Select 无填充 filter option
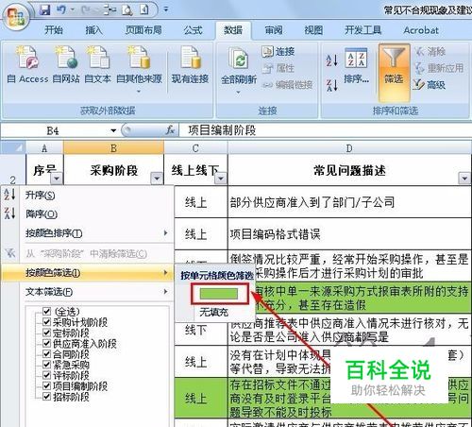The image size is (472, 427). pos(214,312)
